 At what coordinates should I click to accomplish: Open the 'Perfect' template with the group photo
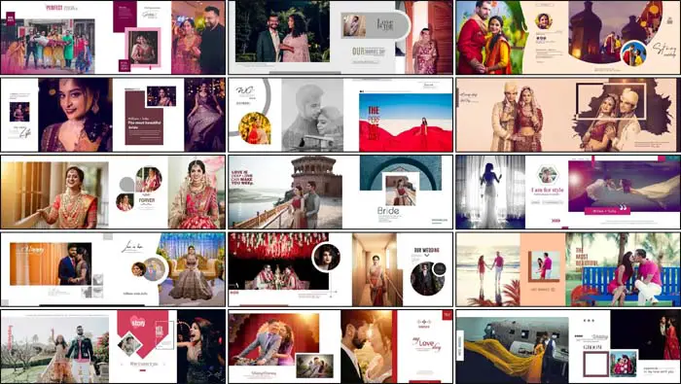[x=113, y=37]
